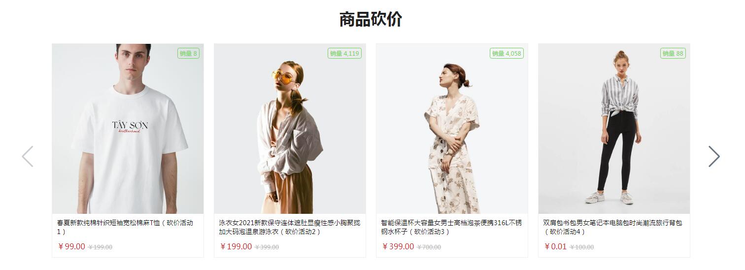Click the left carousel arrow
Viewport: 745px width, 270px height.
point(28,156)
